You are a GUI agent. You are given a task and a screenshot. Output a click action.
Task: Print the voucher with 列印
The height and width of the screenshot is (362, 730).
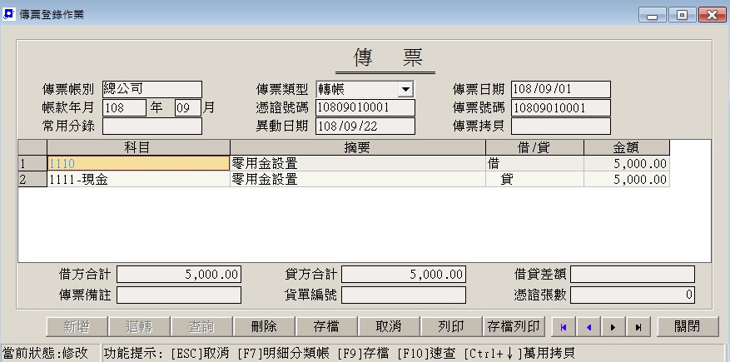pos(451,327)
